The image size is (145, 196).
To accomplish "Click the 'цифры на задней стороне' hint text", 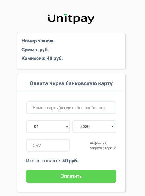I will [x=103, y=146].
